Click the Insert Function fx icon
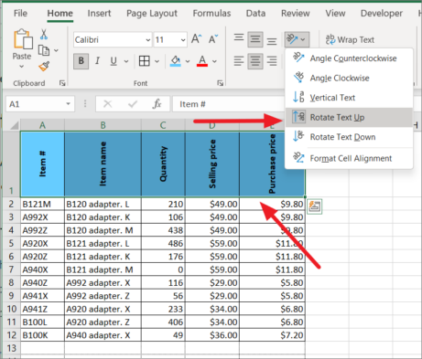 click(157, 104)
